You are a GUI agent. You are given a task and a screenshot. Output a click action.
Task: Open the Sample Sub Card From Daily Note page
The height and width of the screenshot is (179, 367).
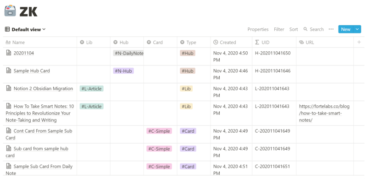pyautogui.click(x=39, y=170)
